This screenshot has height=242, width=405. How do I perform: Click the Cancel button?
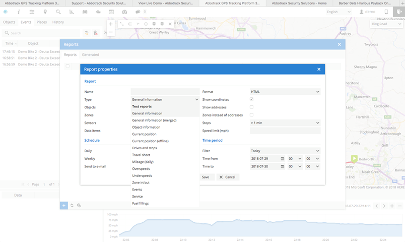click(x=228, y=177)
